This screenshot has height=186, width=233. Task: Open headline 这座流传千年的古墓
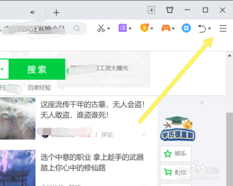92,110
